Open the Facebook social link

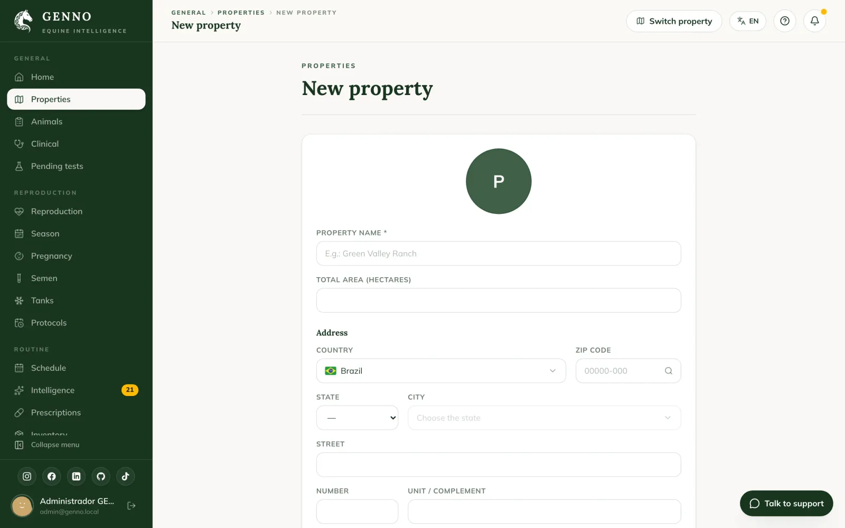52,476
